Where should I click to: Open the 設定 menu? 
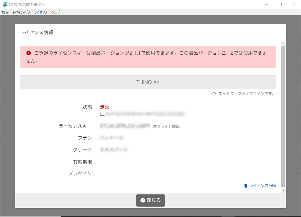click(6, 12)
